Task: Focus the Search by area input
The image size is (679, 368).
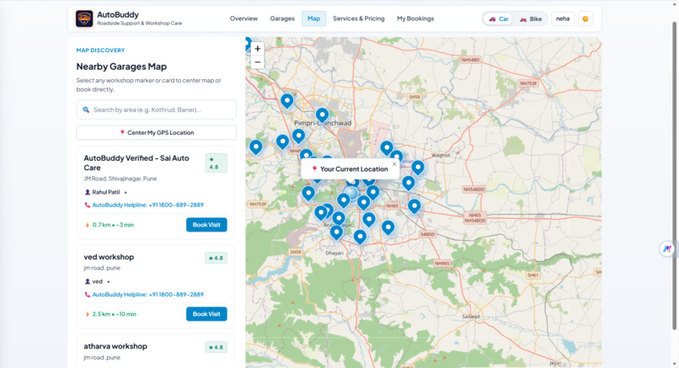Action: point(157,110)
